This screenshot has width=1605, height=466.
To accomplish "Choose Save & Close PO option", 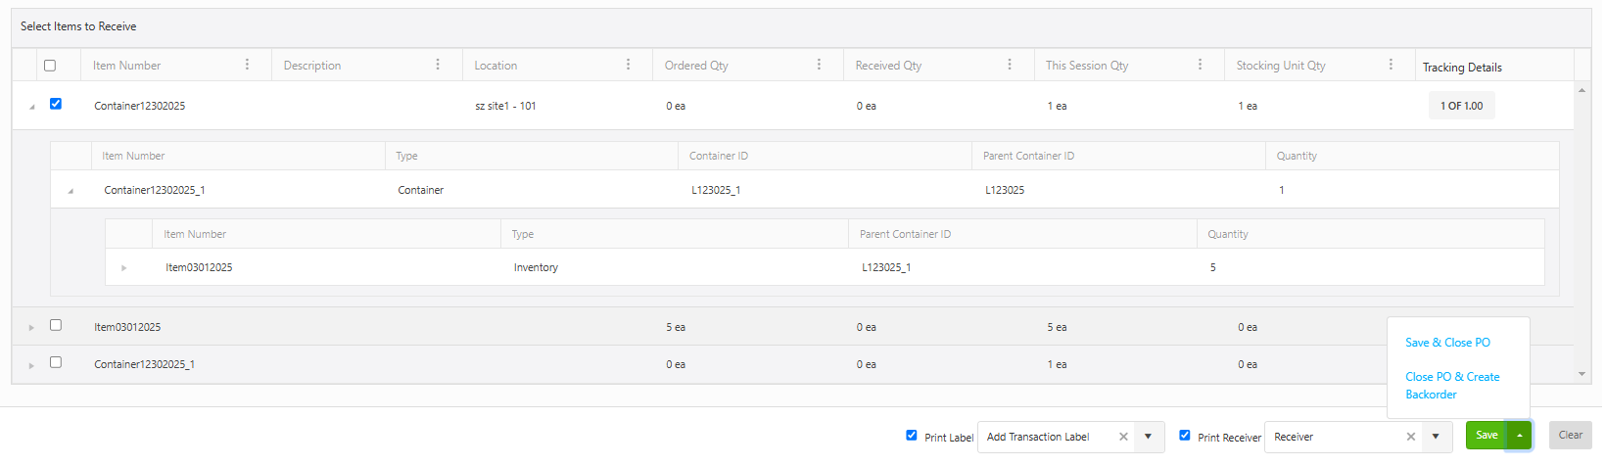I will [1447, 343].
